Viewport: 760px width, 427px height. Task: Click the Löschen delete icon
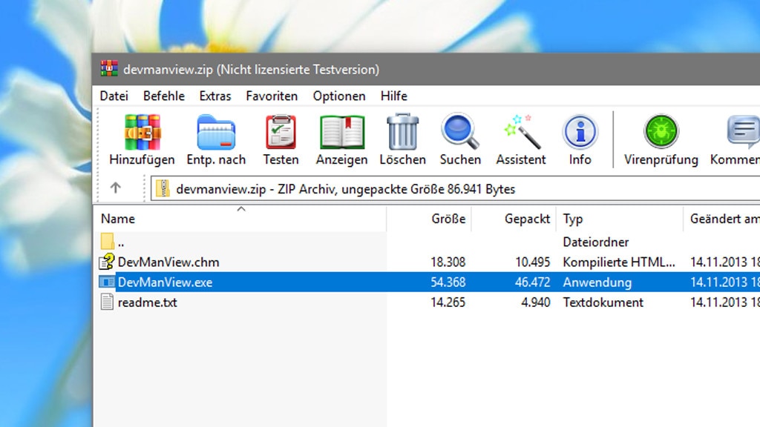pyautogui.click(x=402, y=137)
